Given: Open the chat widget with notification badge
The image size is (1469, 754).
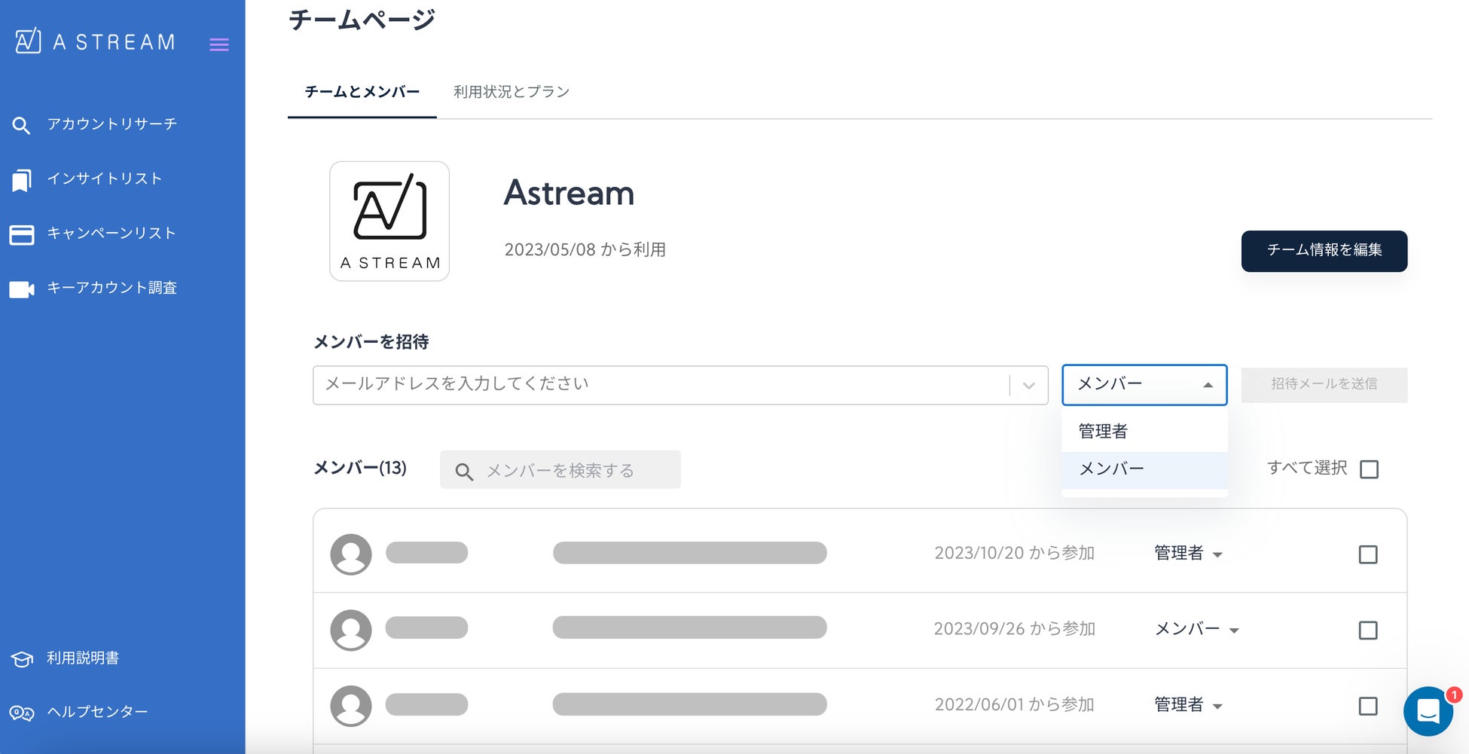Looking at the screenshot, I should [x=1428, y=711].
